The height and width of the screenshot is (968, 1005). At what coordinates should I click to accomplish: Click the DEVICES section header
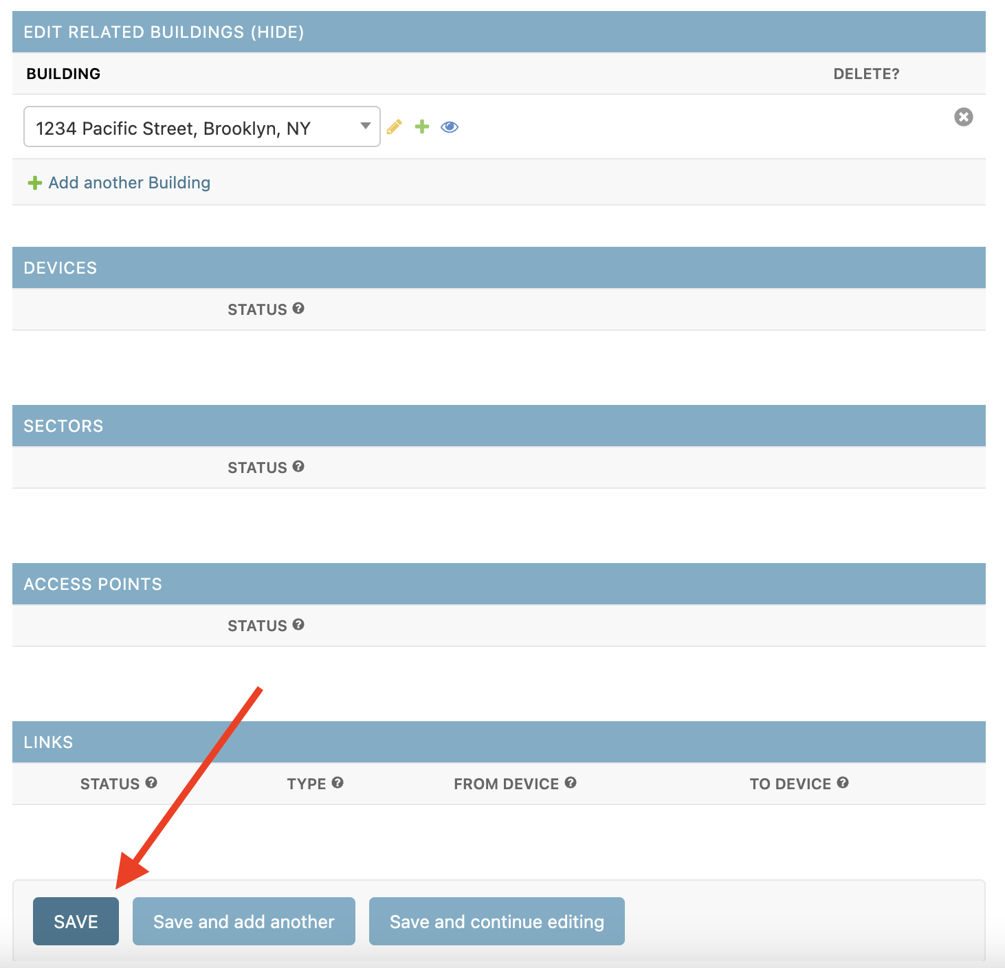point(499,267)
